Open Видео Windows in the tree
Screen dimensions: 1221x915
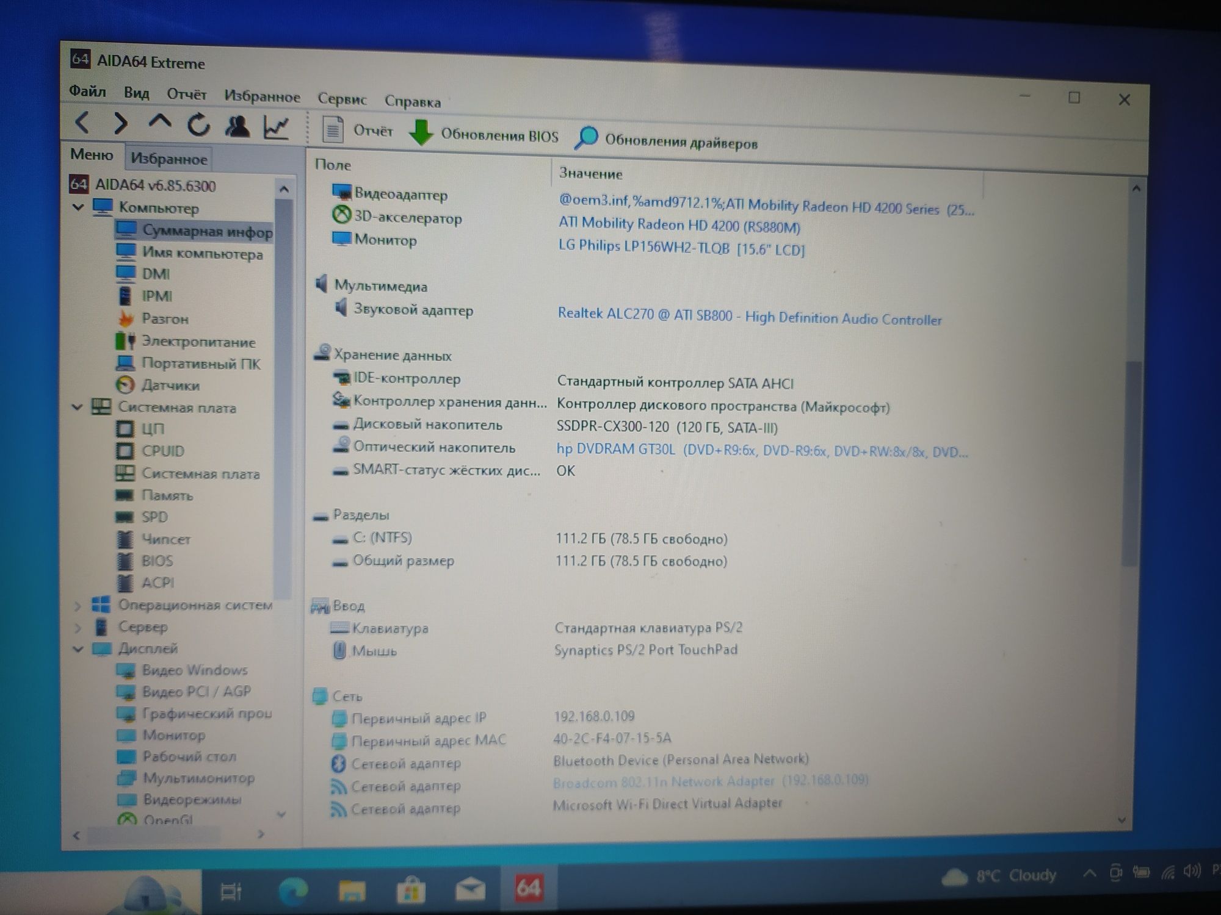click(182, 670)
